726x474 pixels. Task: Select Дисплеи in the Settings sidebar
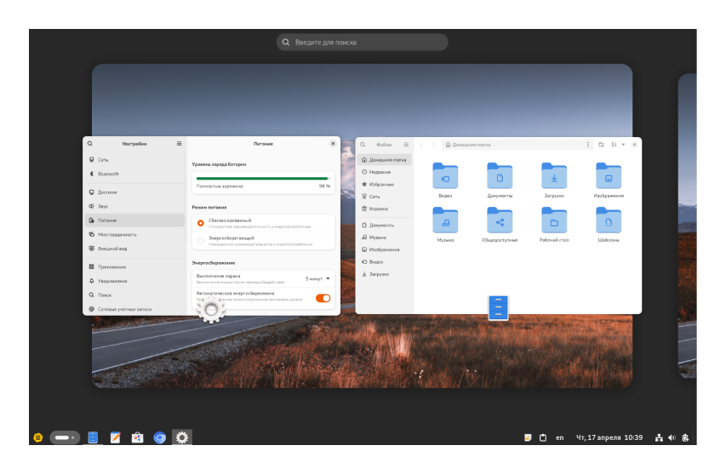coord(134,191)
